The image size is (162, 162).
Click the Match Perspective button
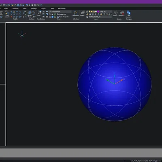point(63,17)
